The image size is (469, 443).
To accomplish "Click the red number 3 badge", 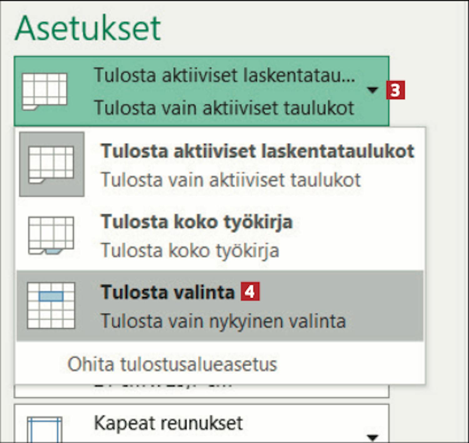I will pyautogui.click(x=395, y=90).
